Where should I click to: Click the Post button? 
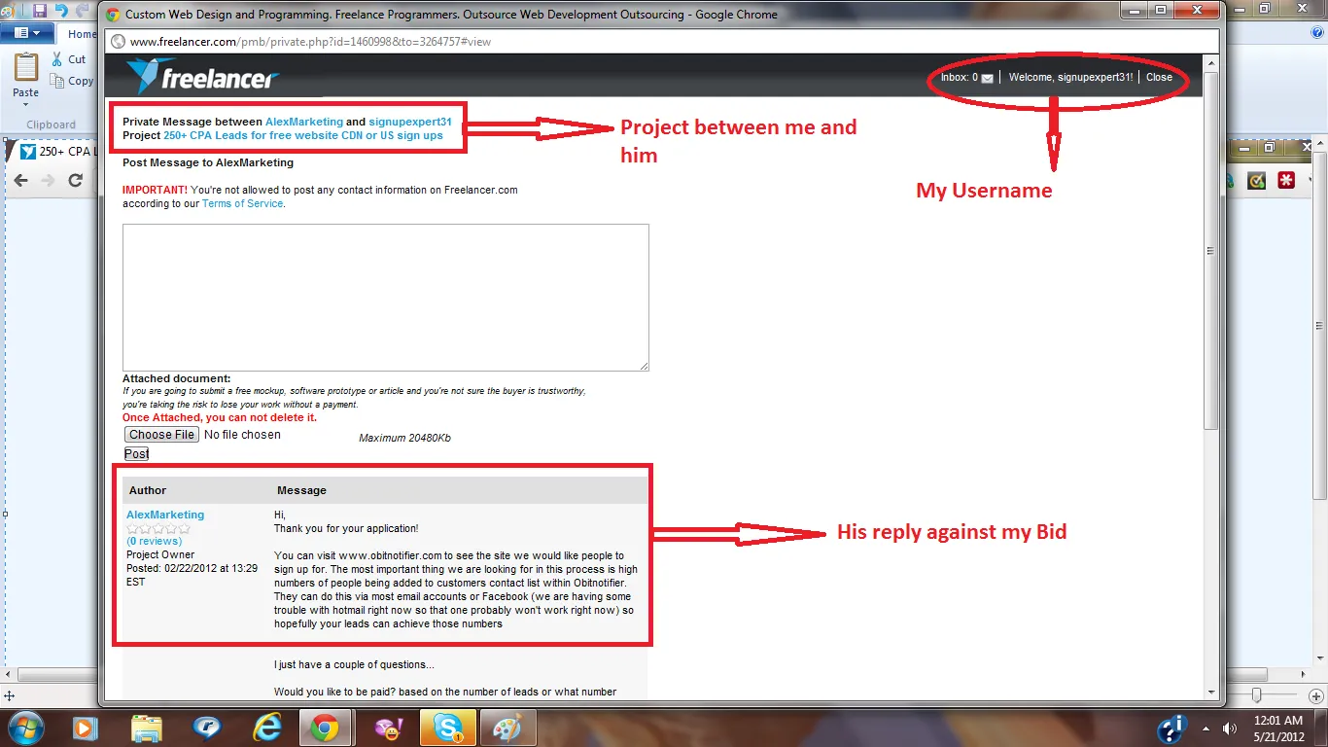coord(136,454)
